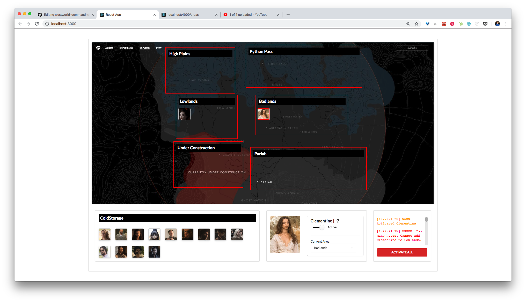Reload the page
The width and height of the screenshot is (526, 302).
(x=37, y=24)
